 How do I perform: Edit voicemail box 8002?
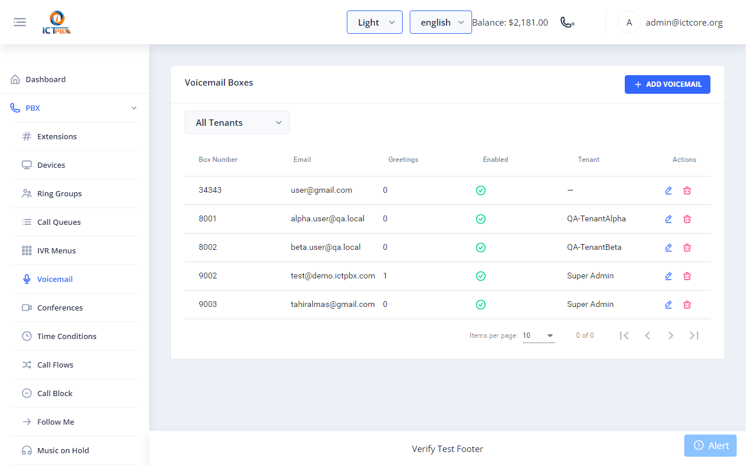click(668, 248)
